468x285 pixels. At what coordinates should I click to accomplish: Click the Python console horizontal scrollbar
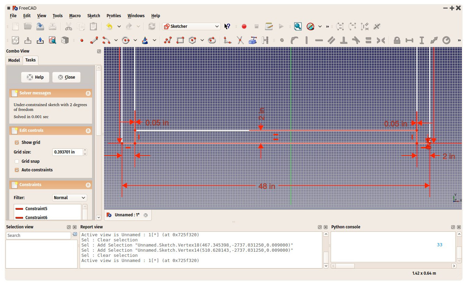[393, 266]
